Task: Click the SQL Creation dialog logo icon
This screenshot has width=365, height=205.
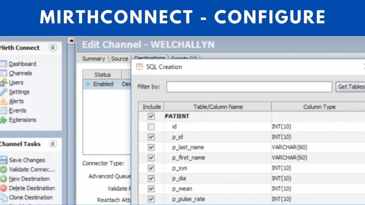Action: tap(139, 67)
